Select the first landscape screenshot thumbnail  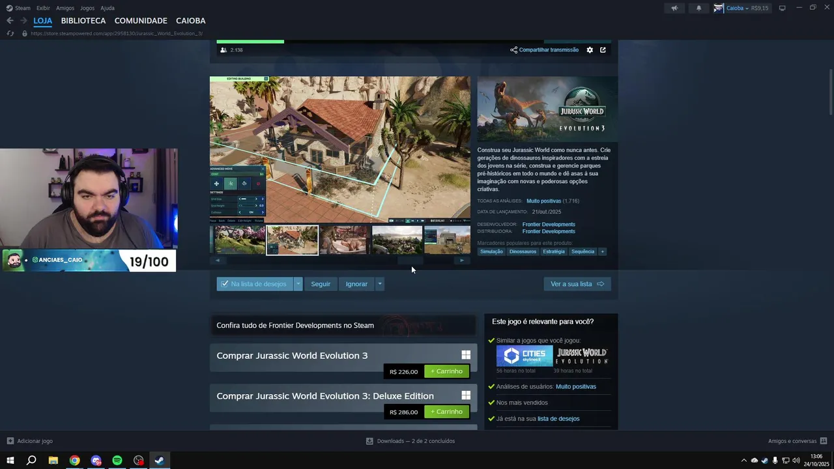(240, 240)
